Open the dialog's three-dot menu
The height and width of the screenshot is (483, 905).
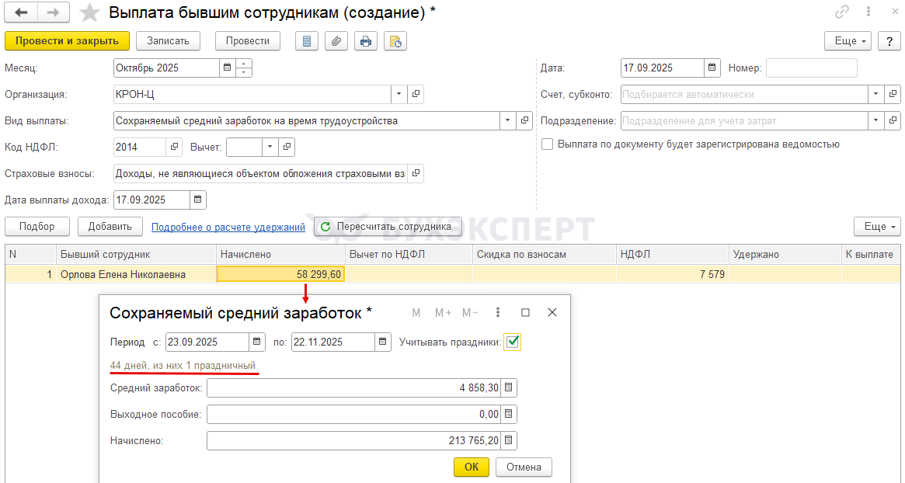coord(497,312)
